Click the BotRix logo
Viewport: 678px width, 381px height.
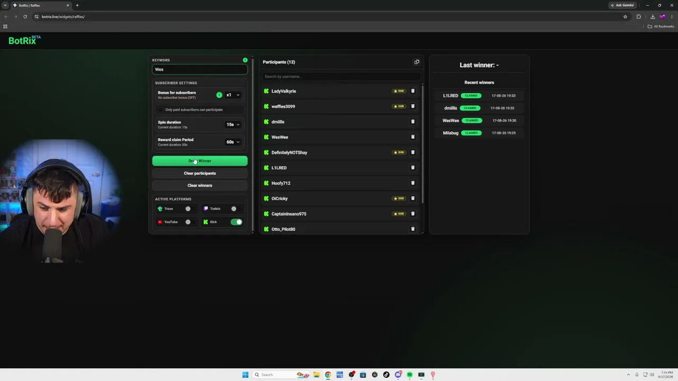point(24,40)
